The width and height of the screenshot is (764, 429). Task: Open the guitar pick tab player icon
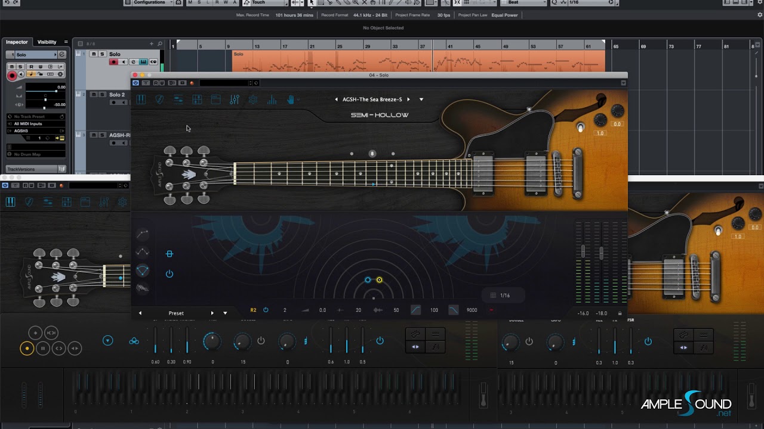(159, 100)
